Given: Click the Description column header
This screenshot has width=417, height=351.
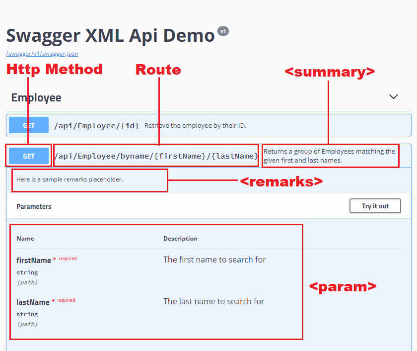Looking at the screenshot, I should [x=180, y=239].
